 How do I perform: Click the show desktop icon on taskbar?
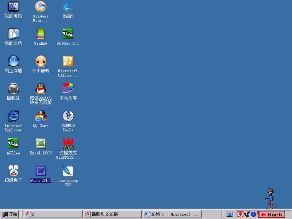pyautogui.click(x=229, y=214)
